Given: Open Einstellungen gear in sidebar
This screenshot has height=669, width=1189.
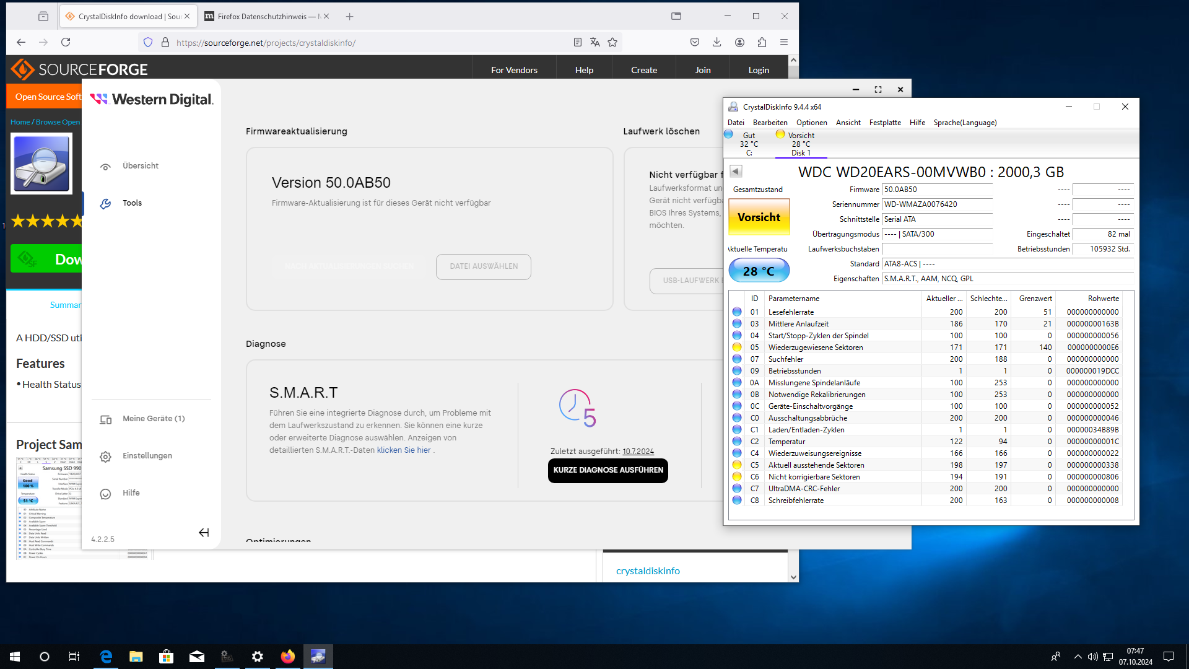Looking at the screenshot, I should (x=106, y=457).
